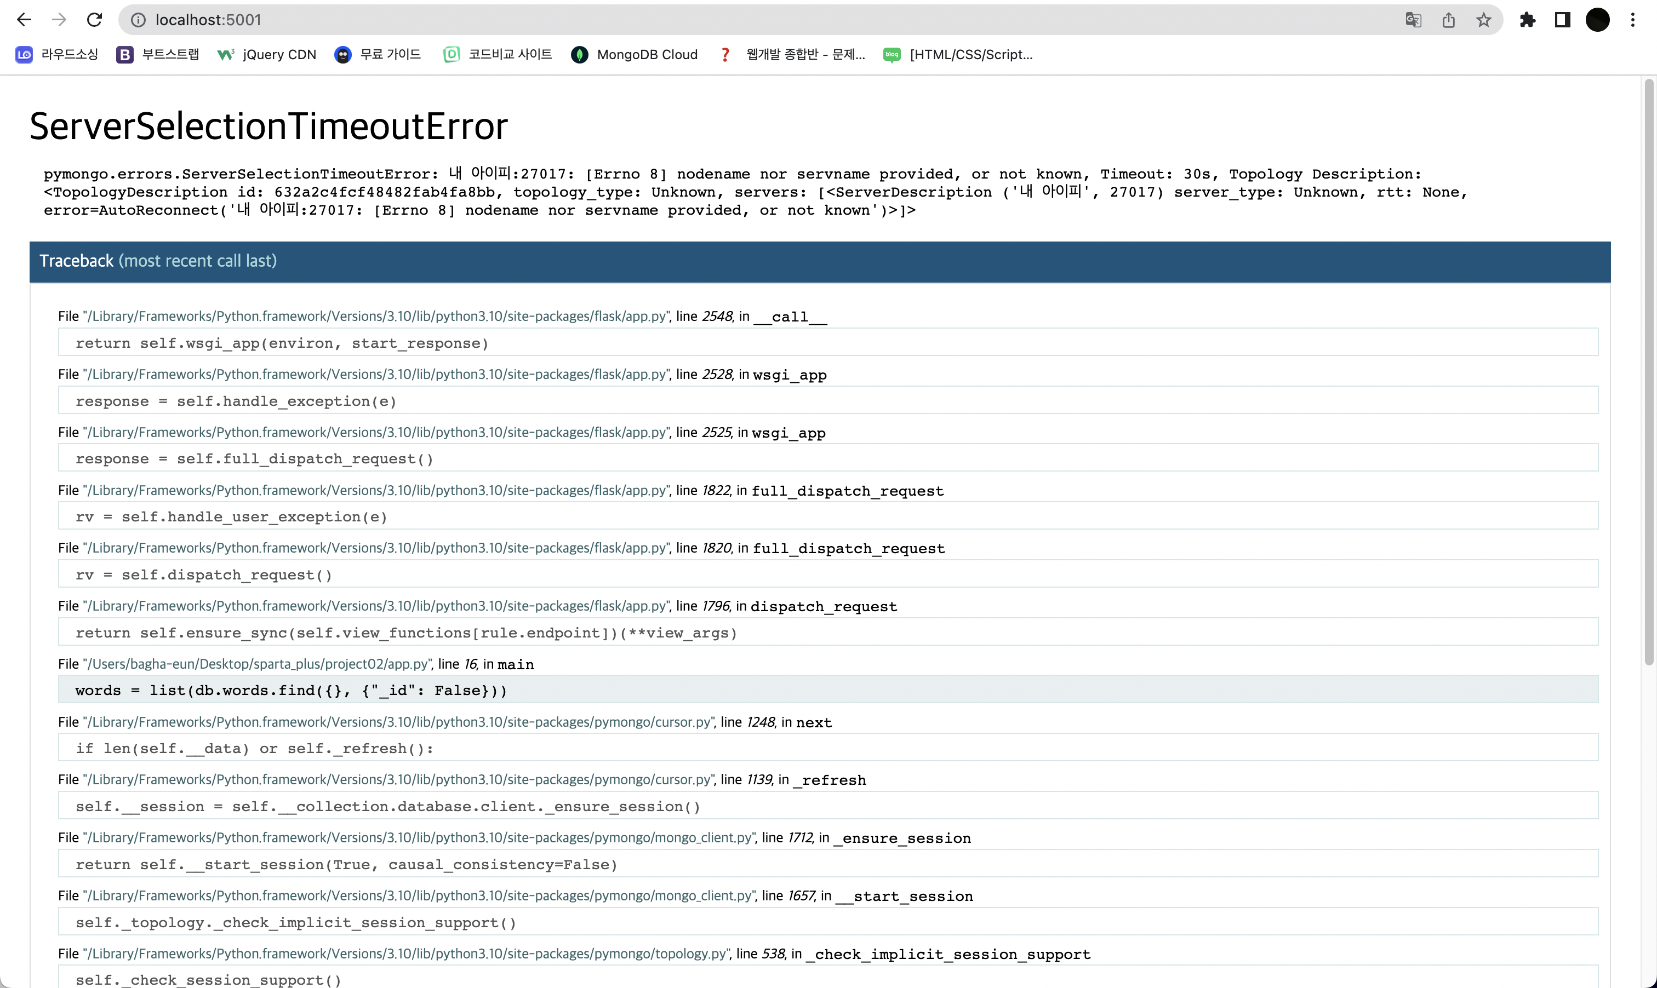
Task: Click the browser back arrow
Action: (x=24, y=20)
